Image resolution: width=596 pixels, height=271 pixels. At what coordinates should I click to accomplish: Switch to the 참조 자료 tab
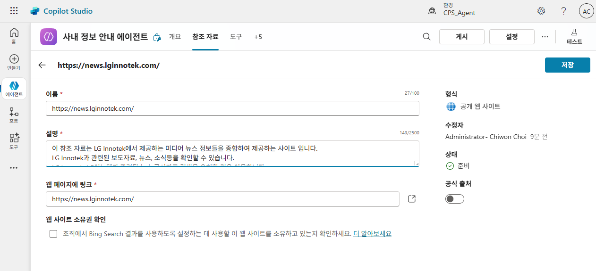(x=205, y=37)
